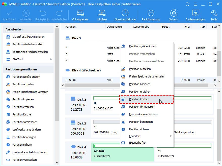Image resolution: width=222 pixels, height=166 pixels.
Task: Select Partition verstecken in sidebar
Action: [x=24, y=160]
